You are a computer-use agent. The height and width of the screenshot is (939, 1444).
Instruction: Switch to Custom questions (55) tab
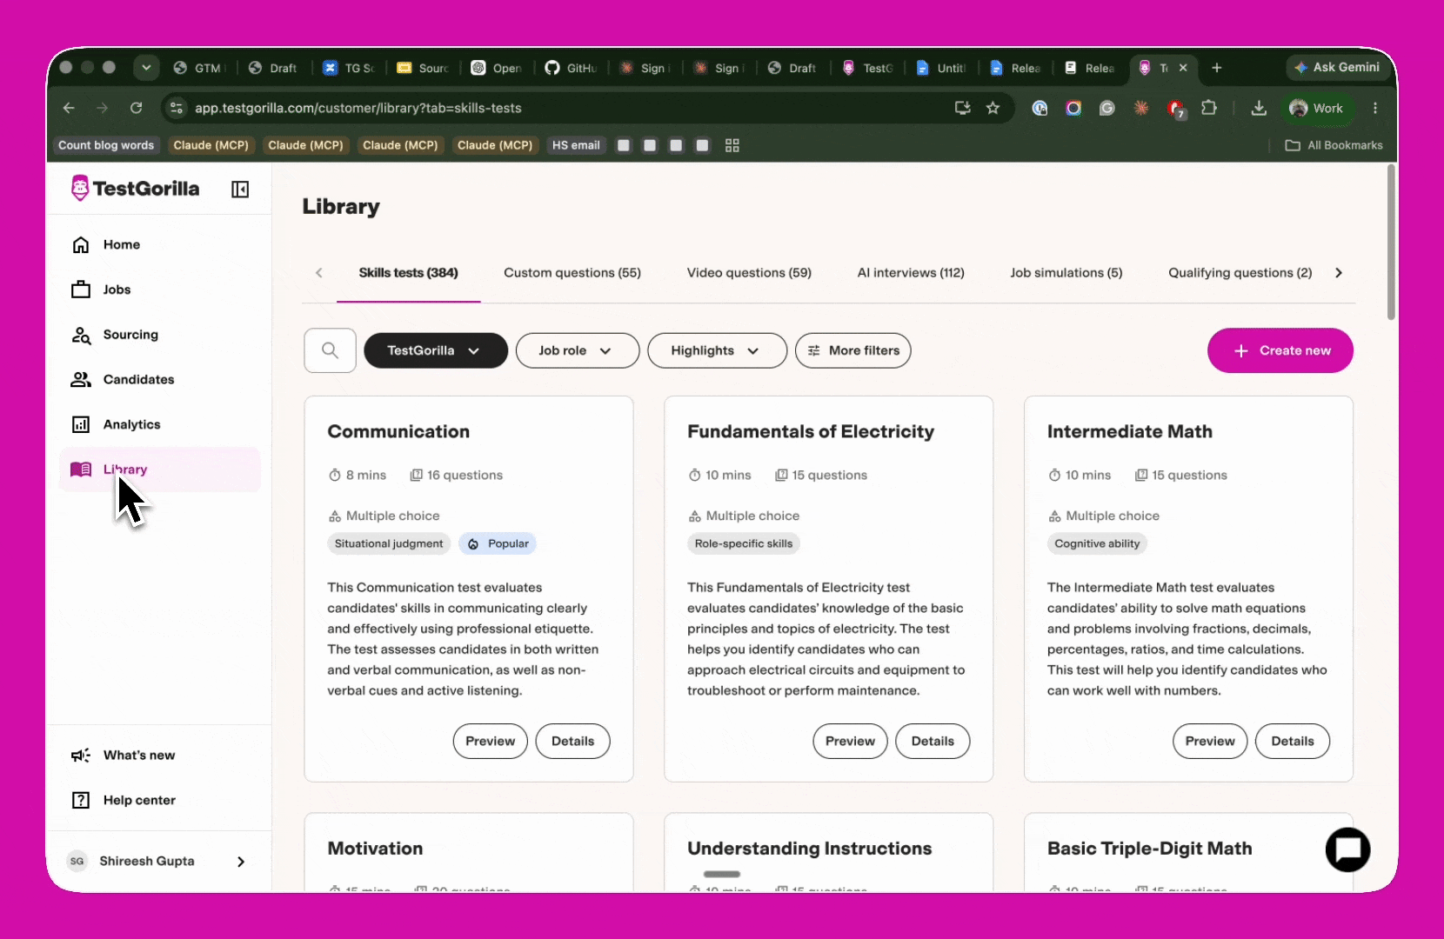tap(572, 273)
